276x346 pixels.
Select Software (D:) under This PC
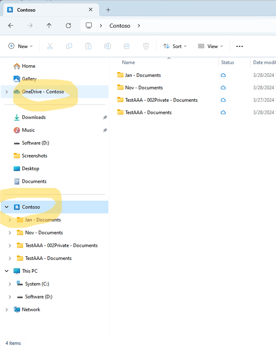coord(38,297)
